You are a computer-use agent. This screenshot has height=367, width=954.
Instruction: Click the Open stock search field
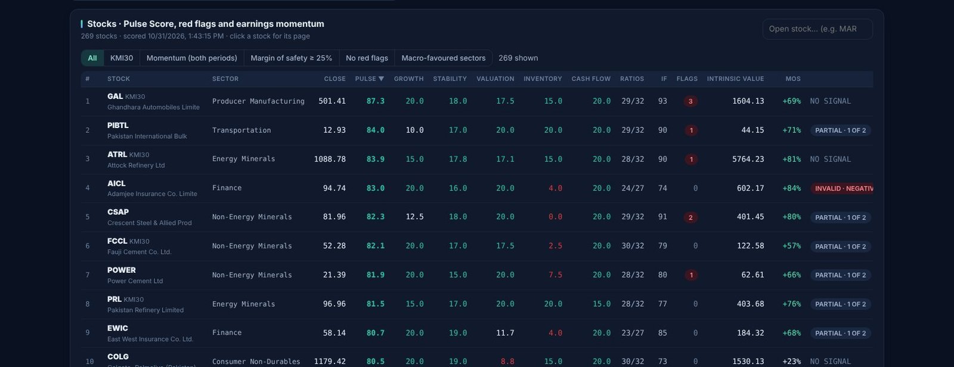(x=817, y=29)
